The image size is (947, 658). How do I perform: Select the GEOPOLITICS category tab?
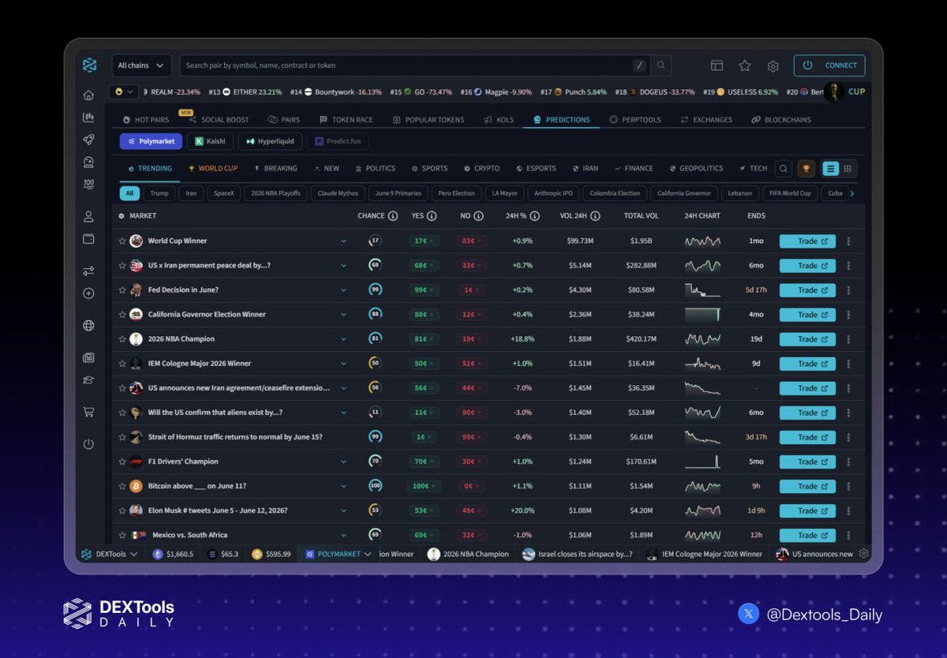[696, 168]
